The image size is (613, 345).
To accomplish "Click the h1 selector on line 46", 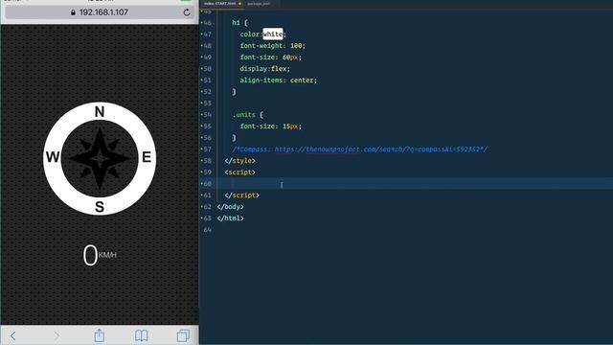I will click(236, 23).
